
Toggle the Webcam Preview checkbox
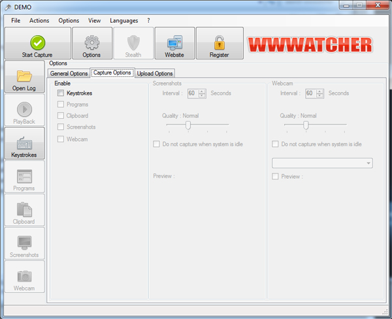[x=275, y=177]
